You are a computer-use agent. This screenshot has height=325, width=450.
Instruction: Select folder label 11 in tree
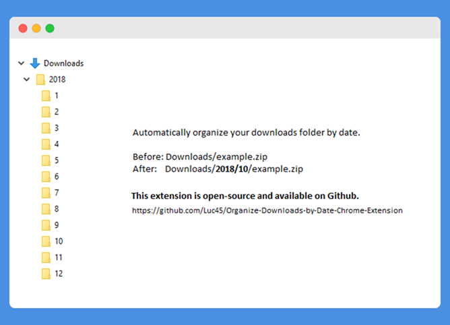point(59,258)
